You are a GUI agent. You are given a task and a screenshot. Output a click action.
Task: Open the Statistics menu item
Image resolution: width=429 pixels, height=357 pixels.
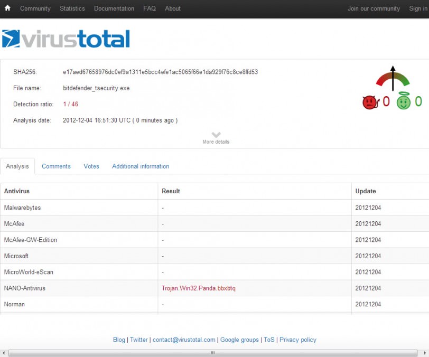[72, 8]
